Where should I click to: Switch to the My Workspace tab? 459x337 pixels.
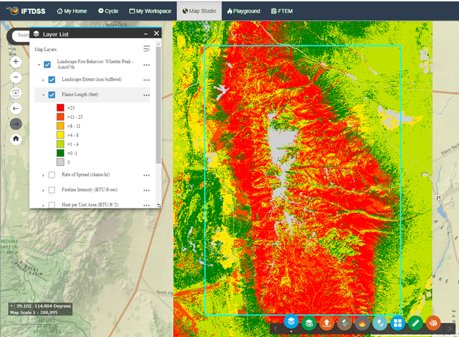(150, 11)
